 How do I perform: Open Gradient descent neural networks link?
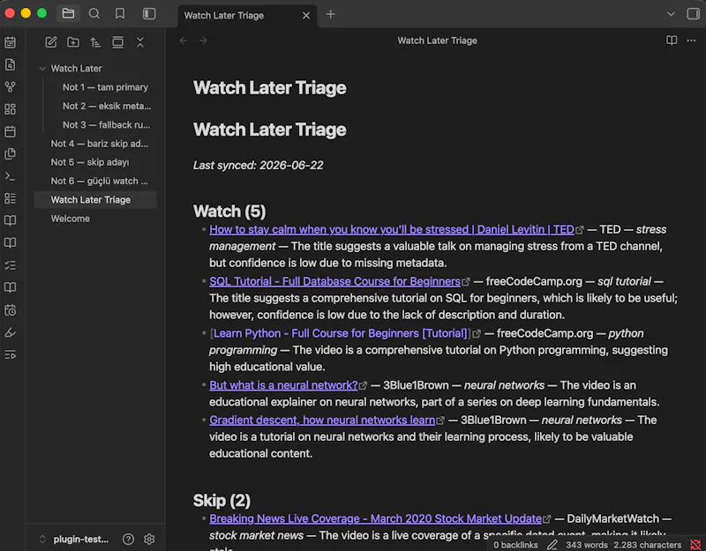click(322, 421)
